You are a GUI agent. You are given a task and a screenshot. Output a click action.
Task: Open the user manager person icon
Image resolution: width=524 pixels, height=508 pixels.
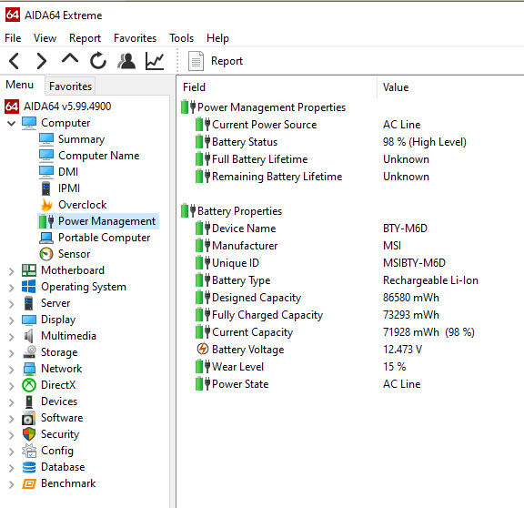(126, 61)
